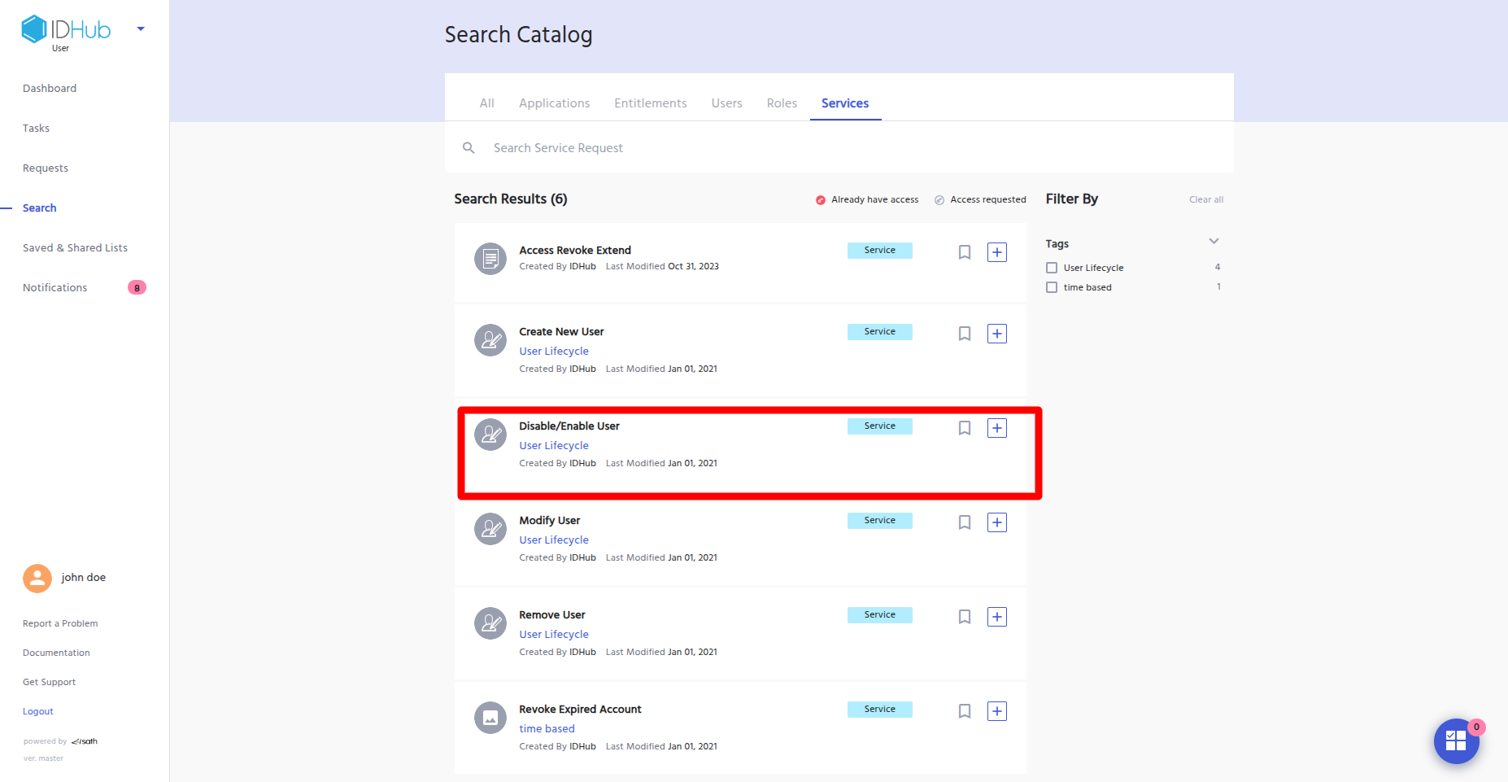Check the User Lifecycle tag filter
1508x782 pixels.
[1052, 268]
